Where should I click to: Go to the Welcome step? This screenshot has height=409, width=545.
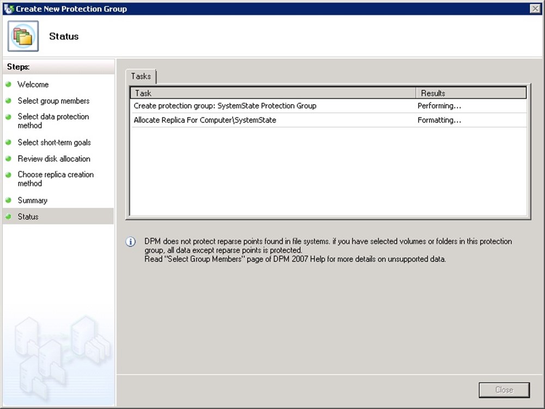point(33,85)
